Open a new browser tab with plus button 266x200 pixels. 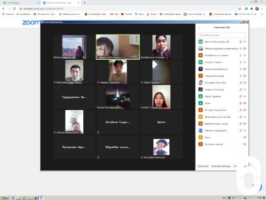(85, 3)
